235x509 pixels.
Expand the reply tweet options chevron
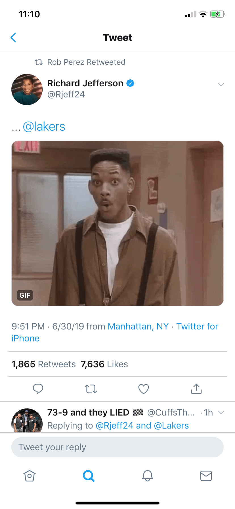221,412
